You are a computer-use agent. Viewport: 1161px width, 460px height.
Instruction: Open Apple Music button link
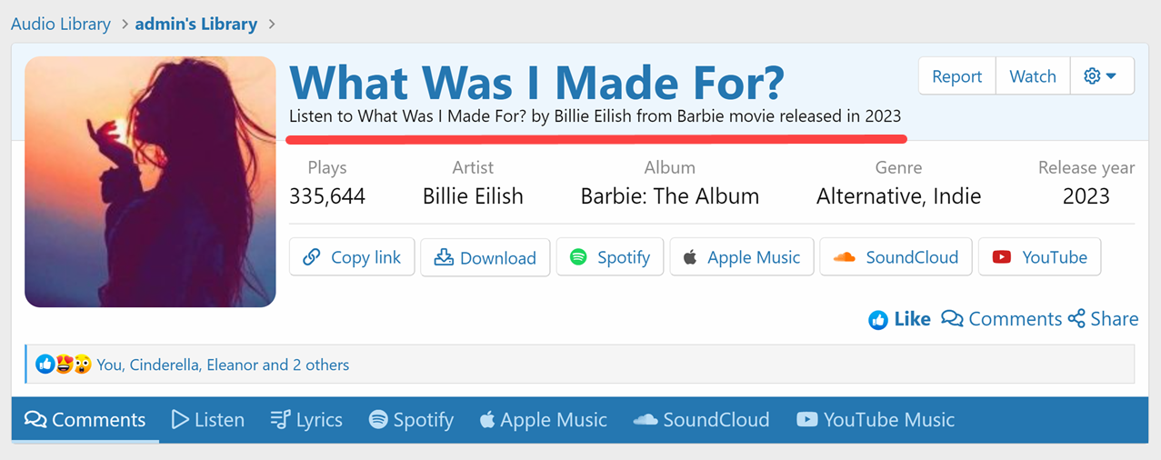[x=741, y=257]
